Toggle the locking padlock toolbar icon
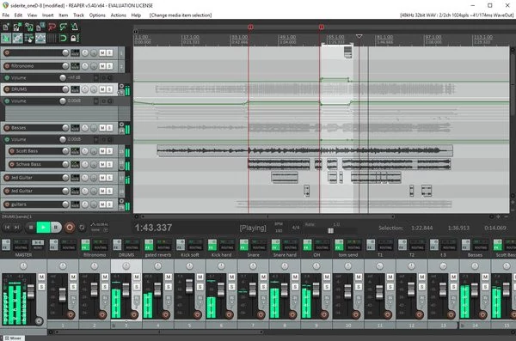Screen dimensions: 516x341 tap(74, 38)
